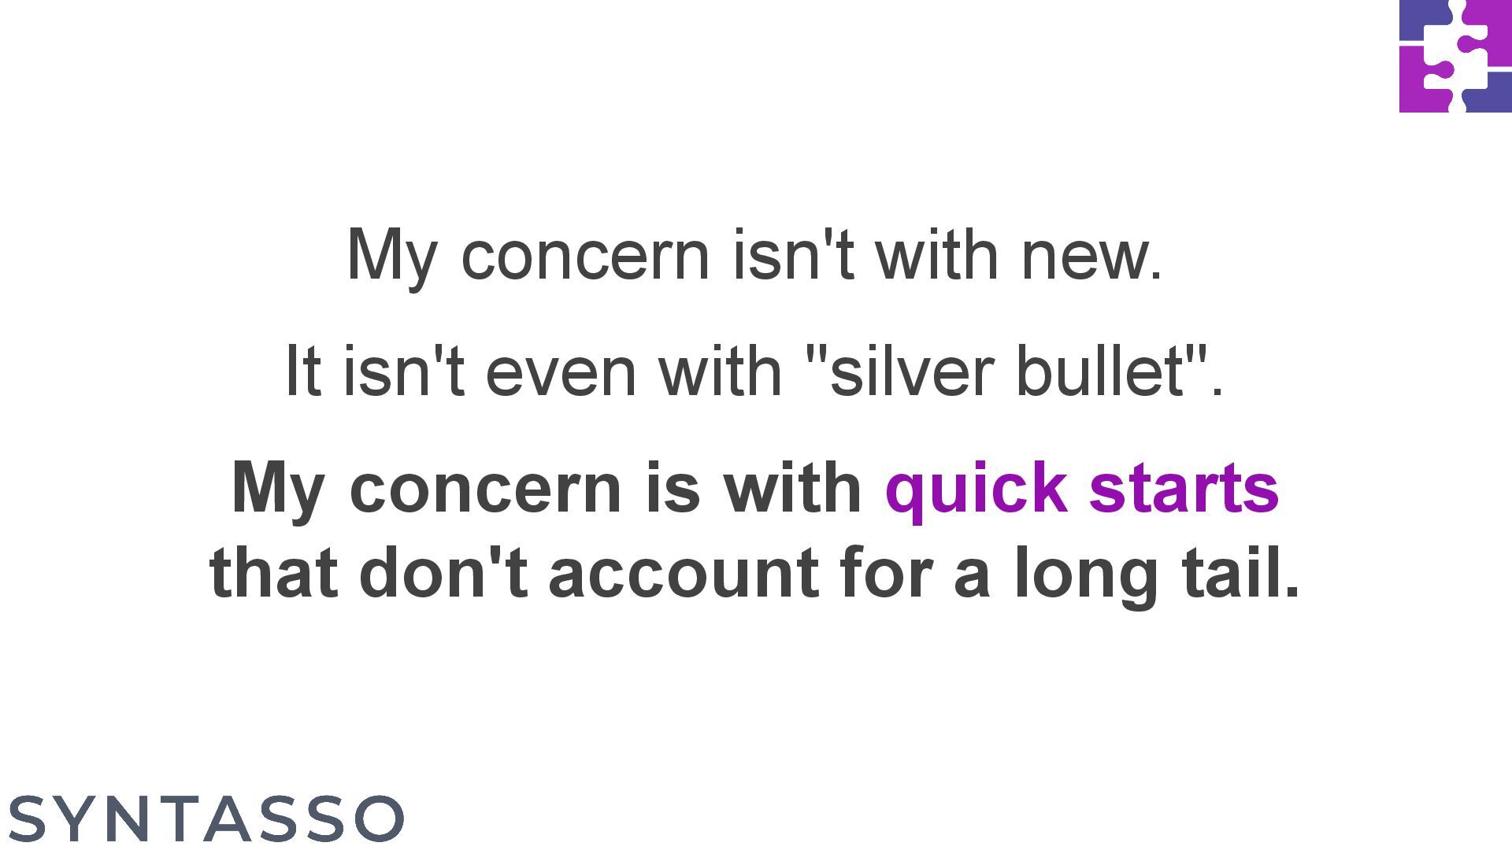Click the purple 'quick starts' text
1512x850 pixels.
click(1082, 490)
